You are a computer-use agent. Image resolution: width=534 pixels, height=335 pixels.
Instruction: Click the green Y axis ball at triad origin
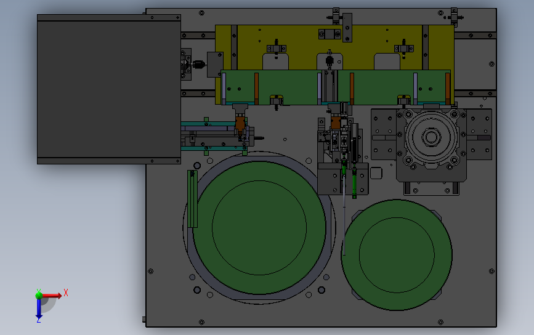point(39,295)
